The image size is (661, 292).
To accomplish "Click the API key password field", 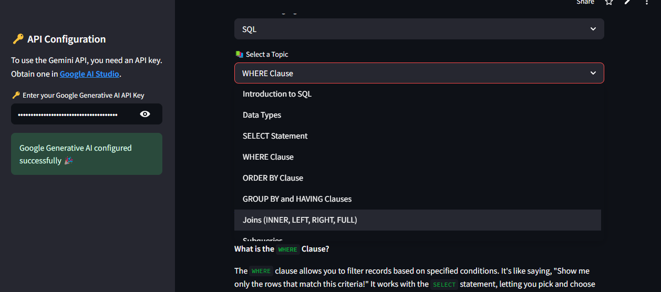I will pyautogui.click(x=68, y=114).
